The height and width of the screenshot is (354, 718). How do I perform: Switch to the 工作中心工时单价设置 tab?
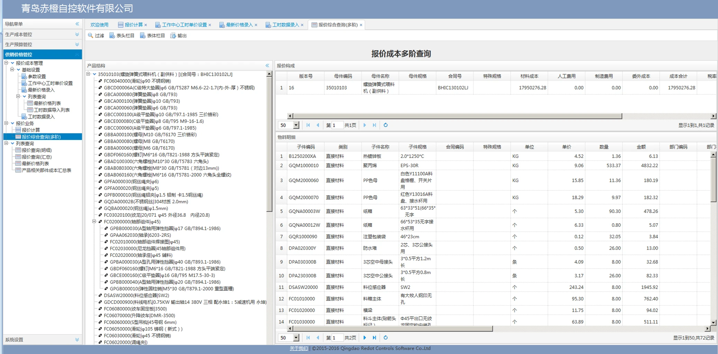click(x=184, y=25)
